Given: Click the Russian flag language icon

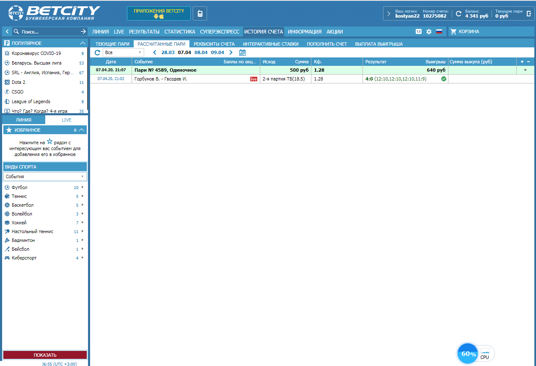Looking at the screenshot, I should click(x=439, y=31).
